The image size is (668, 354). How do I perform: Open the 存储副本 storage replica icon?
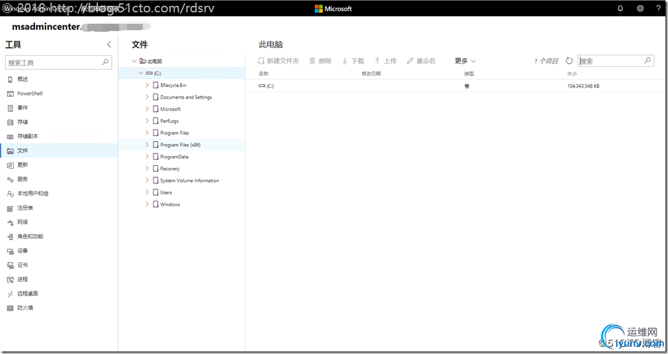10,137
